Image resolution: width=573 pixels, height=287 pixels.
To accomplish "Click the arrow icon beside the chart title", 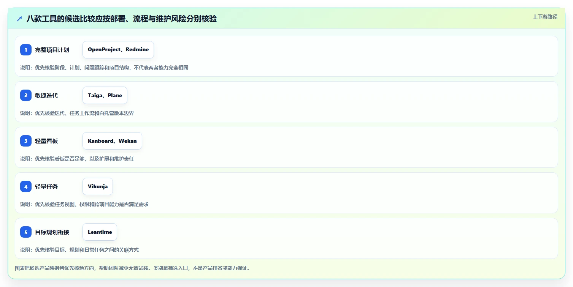I will click(19, 19).
